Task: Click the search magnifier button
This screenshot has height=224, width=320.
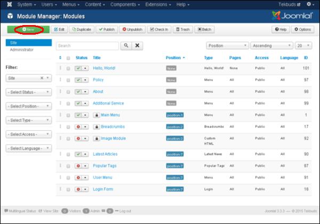Action: [x=126, y=45]
